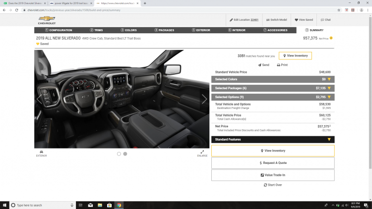Go forward in browser
Image resolution: width=372 pixels, height=209 pixels.
coord(10,10)
